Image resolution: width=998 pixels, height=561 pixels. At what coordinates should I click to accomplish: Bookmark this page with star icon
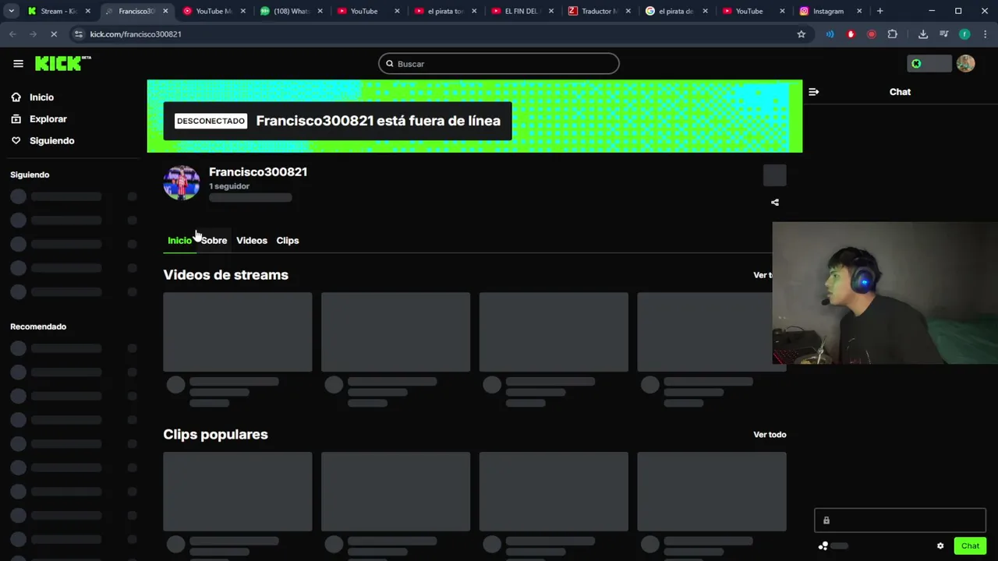pyautogui.click(x=801, y=34)
